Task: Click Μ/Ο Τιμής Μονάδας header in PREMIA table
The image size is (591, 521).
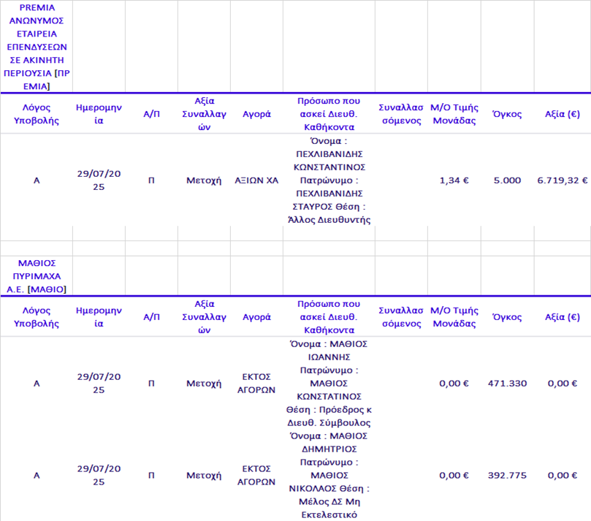Action: (x=454, y=114)
